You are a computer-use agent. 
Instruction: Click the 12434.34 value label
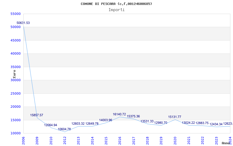pos(216,124)
